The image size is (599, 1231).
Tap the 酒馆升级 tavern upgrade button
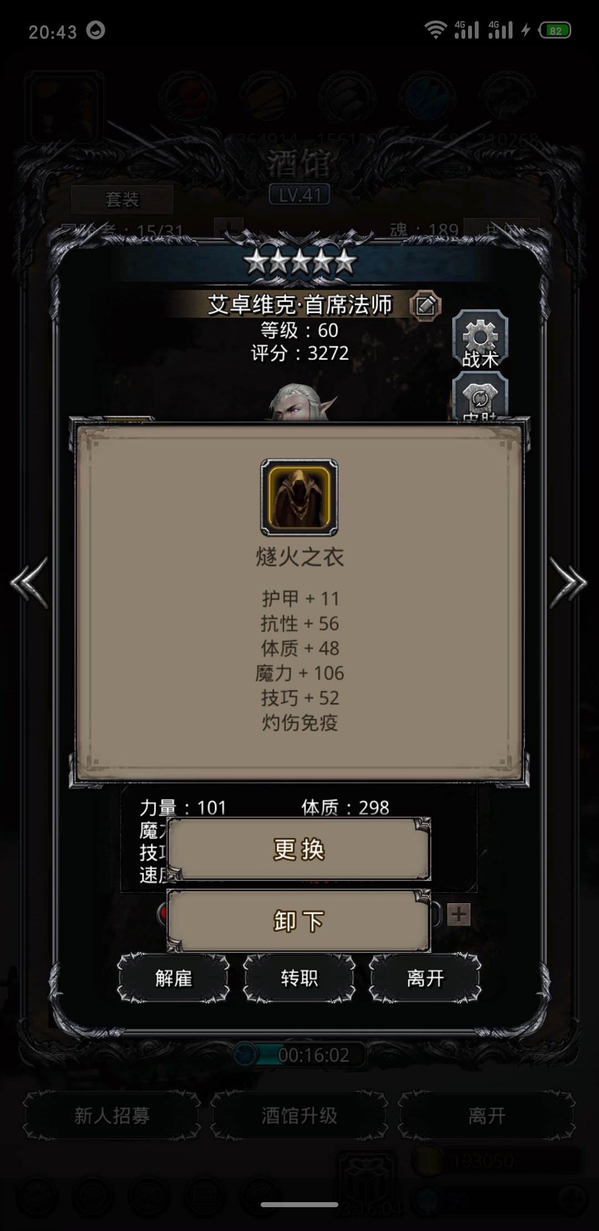pos(299,1115)
